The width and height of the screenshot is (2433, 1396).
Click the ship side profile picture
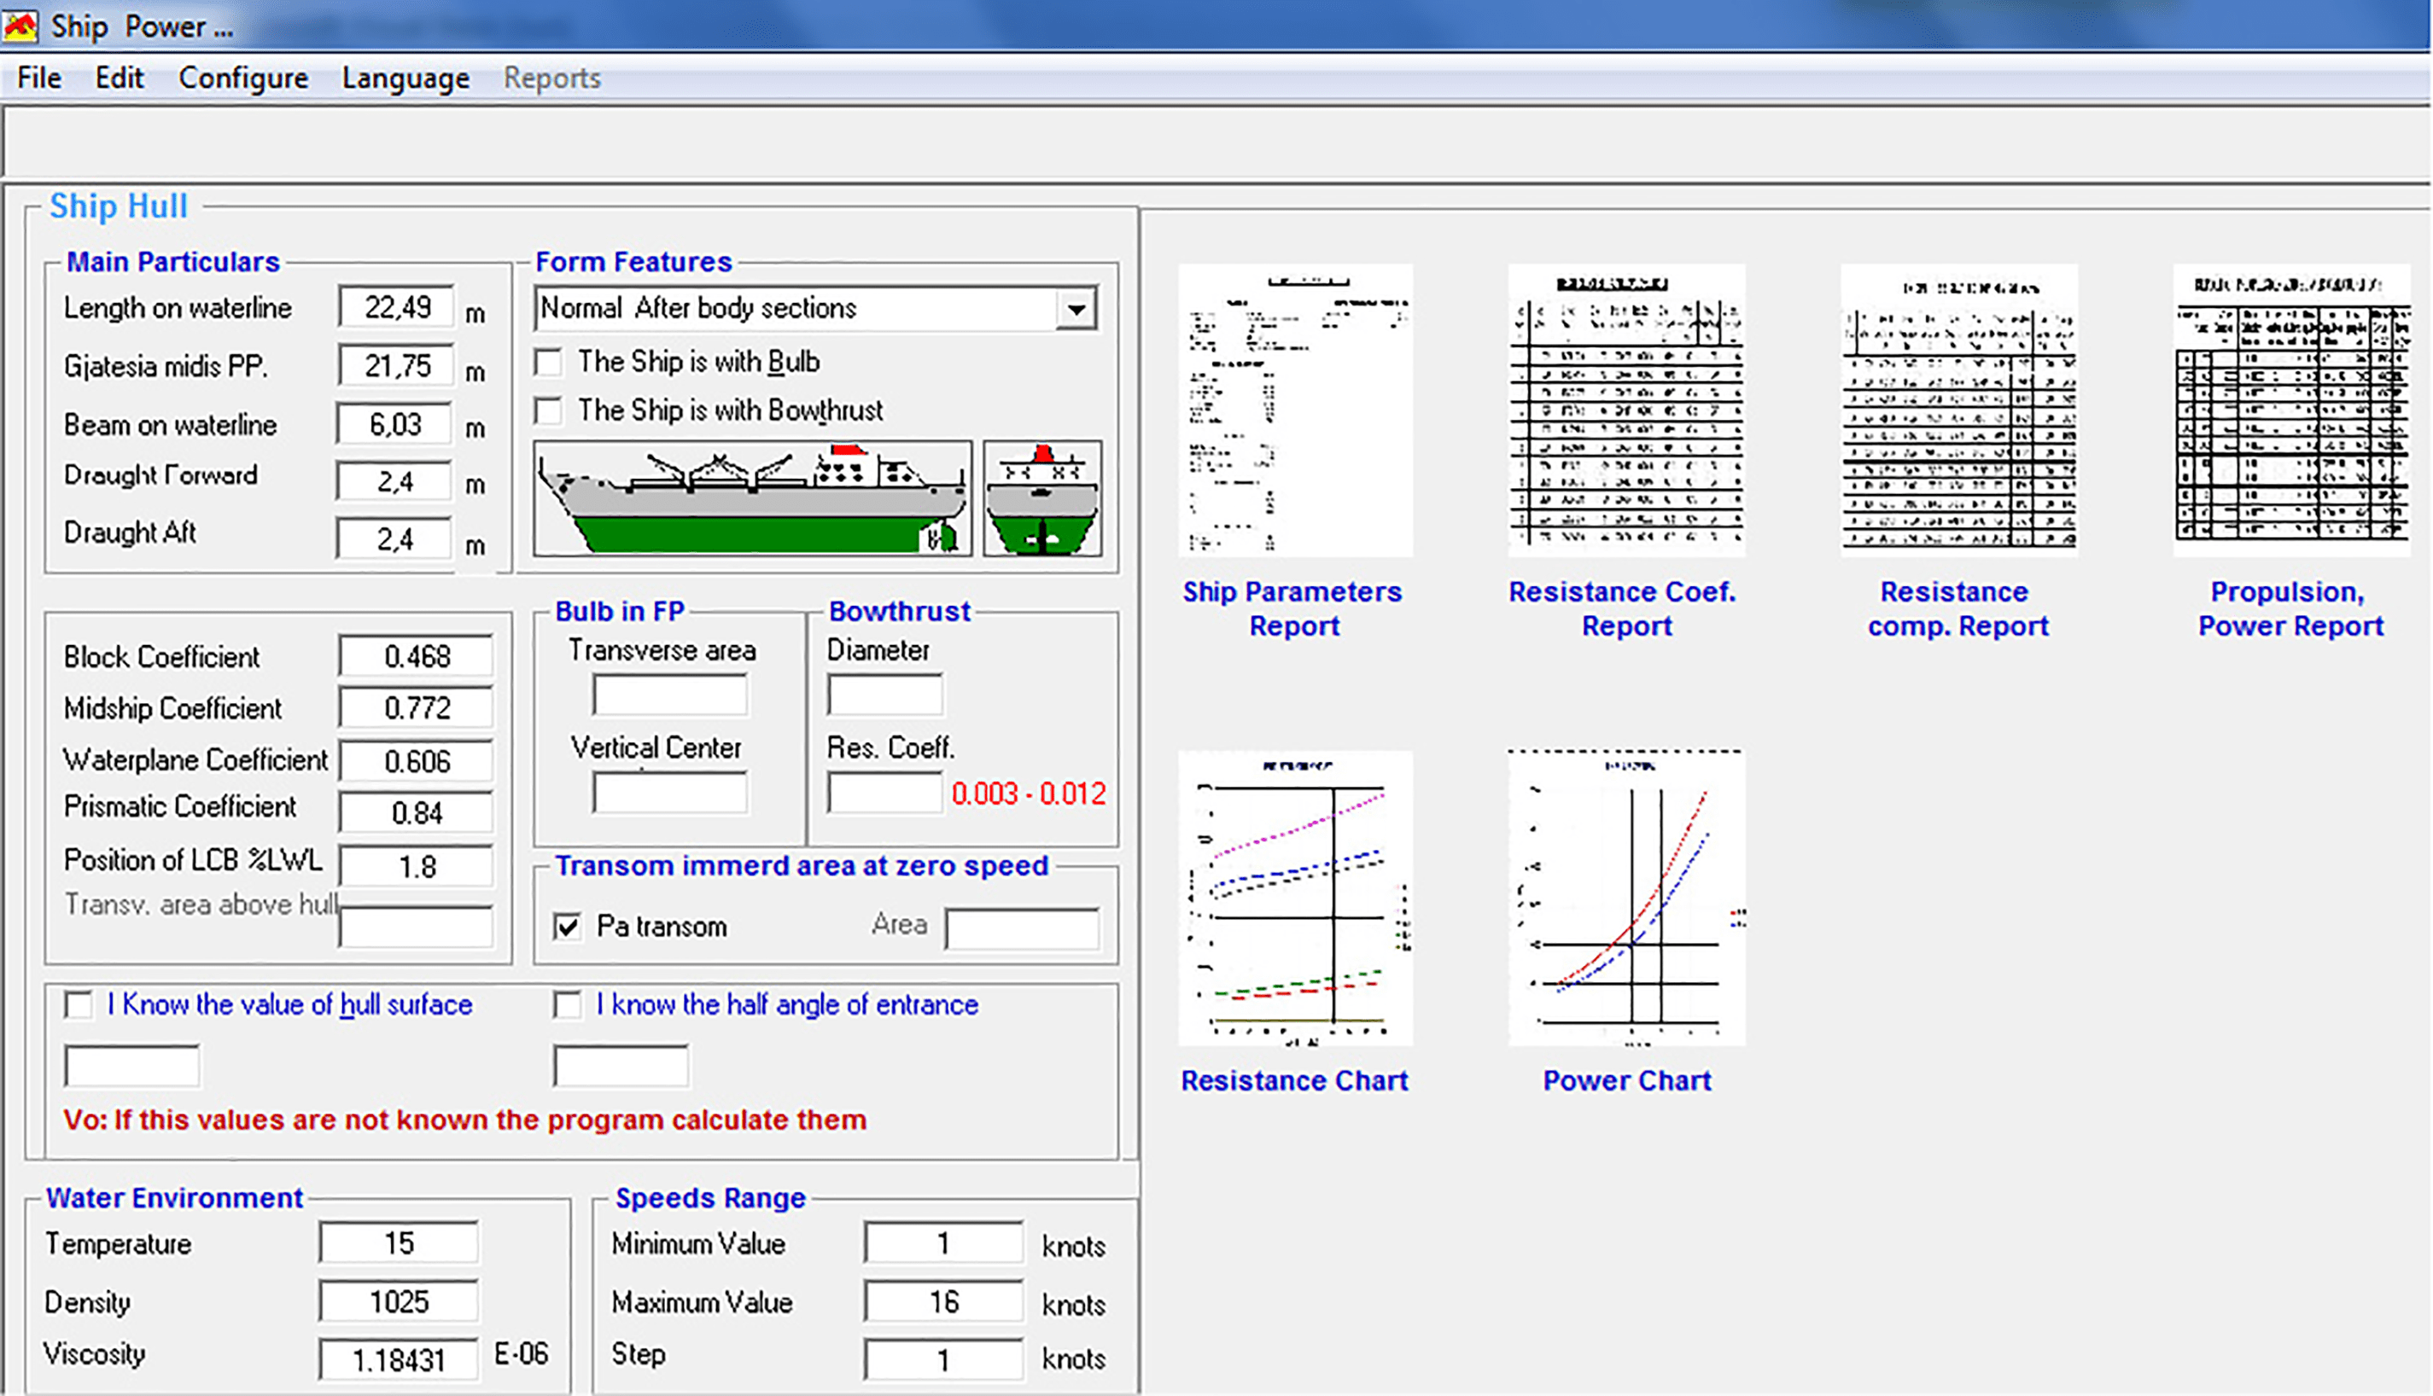tap(753, 498)
